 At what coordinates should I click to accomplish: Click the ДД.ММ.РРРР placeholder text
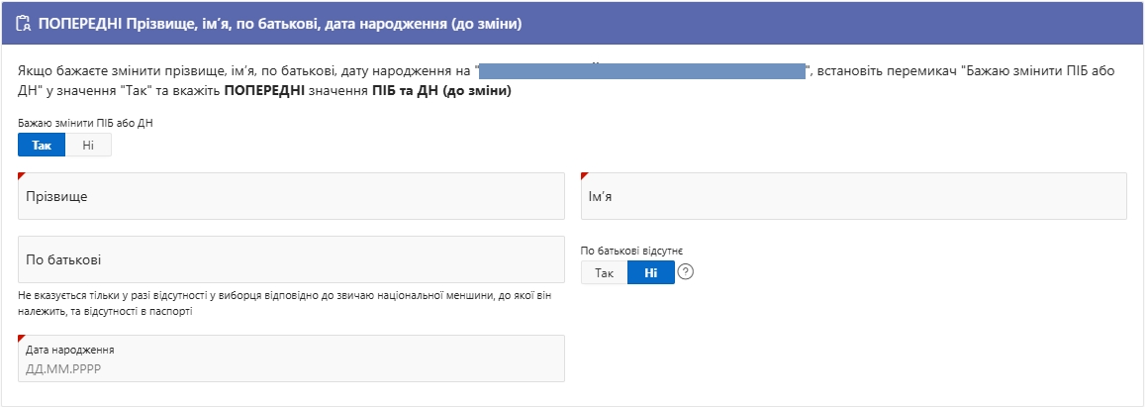pyautogui.click(x=63, y=368)
